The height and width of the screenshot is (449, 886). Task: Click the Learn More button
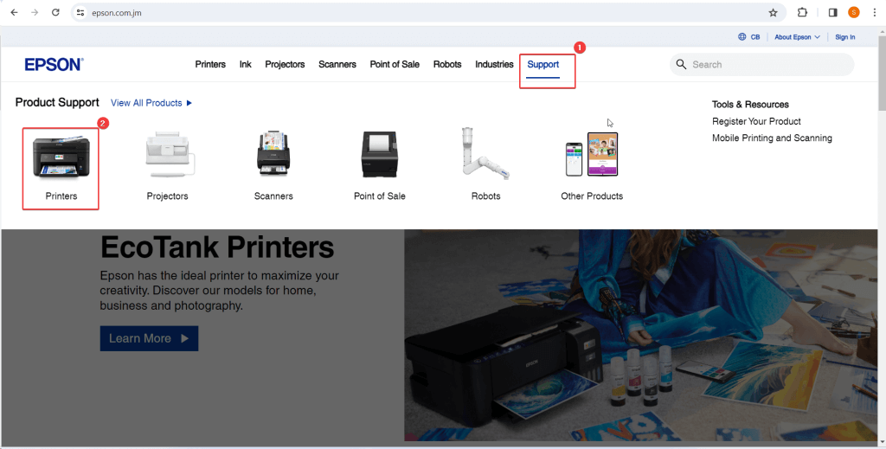(149, 338)
